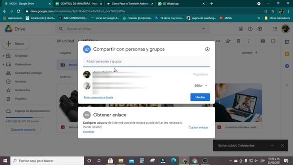Switch to list view layout icon
Image resolution: width=293 pixels, height=165 pixels.
coord(263,41)
